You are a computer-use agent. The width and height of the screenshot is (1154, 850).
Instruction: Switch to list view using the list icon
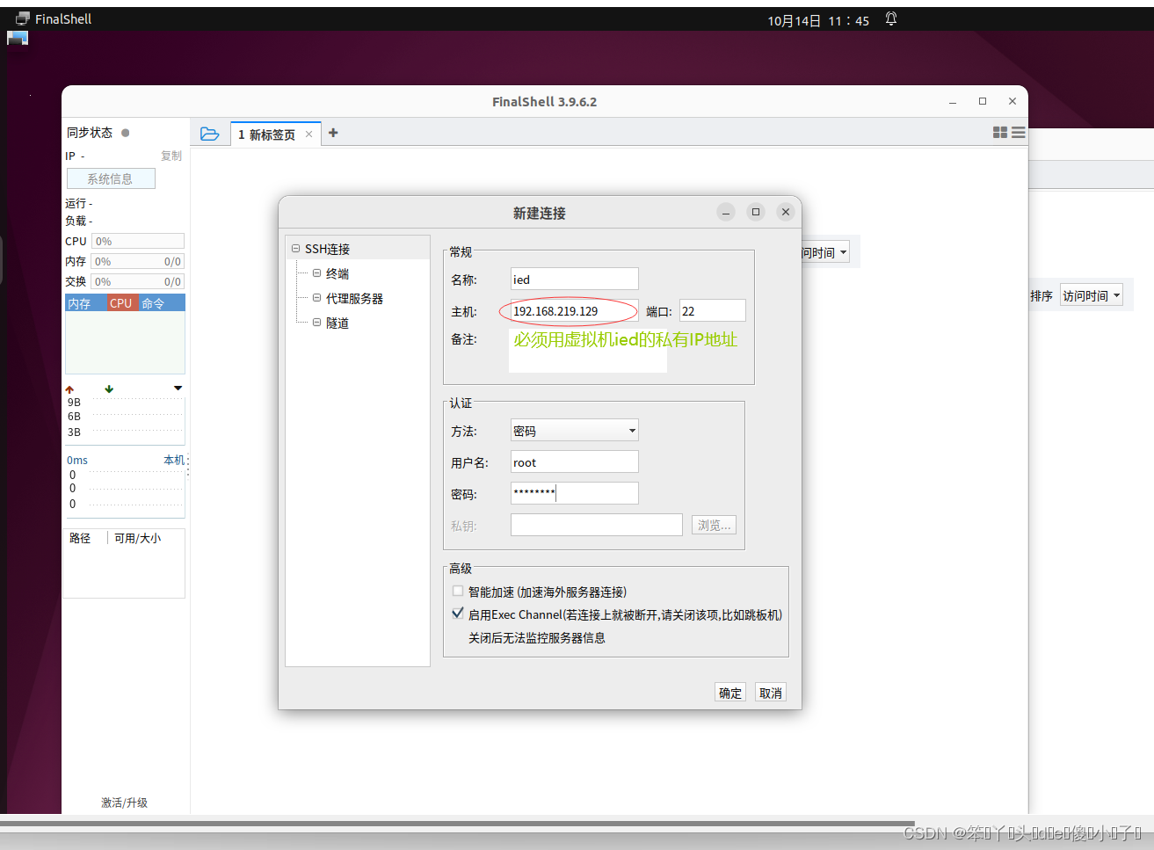point(1017,132)
